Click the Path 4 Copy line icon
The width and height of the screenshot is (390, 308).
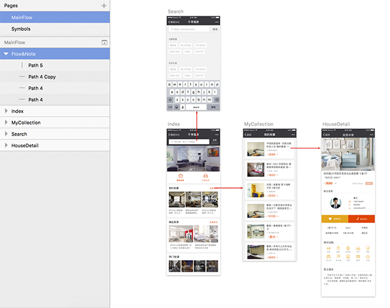click(21, 77)
